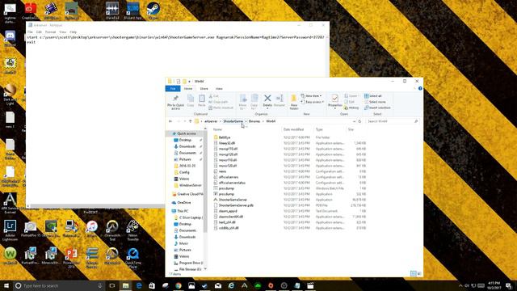Expand address bar history dropdown
517x291 pixels.
click(x=354, y=121)
